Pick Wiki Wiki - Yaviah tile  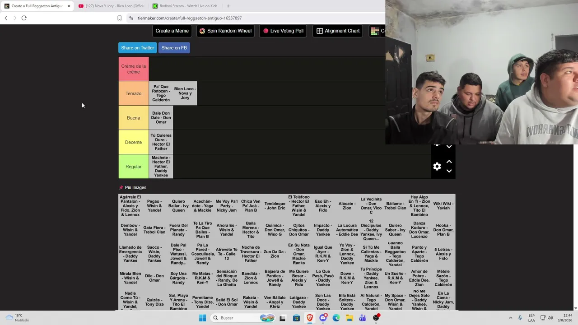click(x=443, y=206)
